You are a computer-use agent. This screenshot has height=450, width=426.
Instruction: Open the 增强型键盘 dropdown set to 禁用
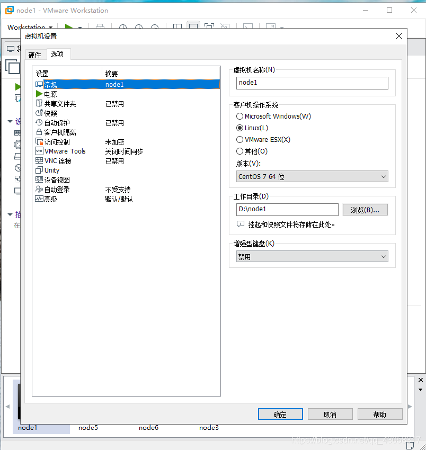click(312, 256)
